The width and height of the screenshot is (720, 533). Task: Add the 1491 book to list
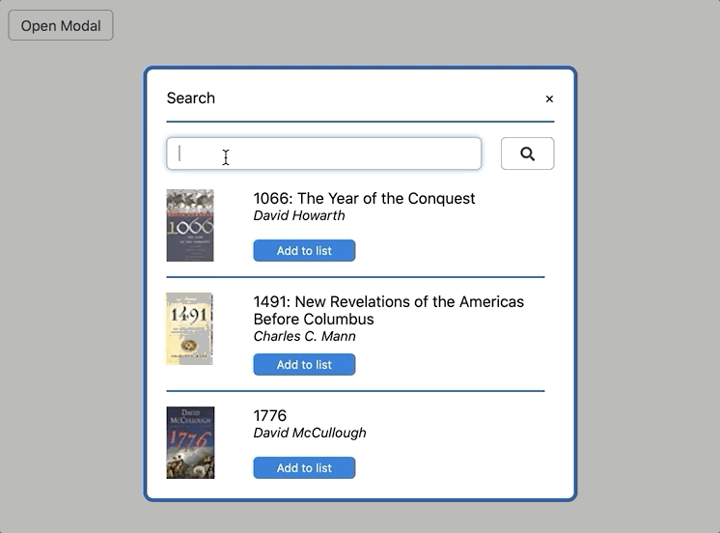point(304,365)
